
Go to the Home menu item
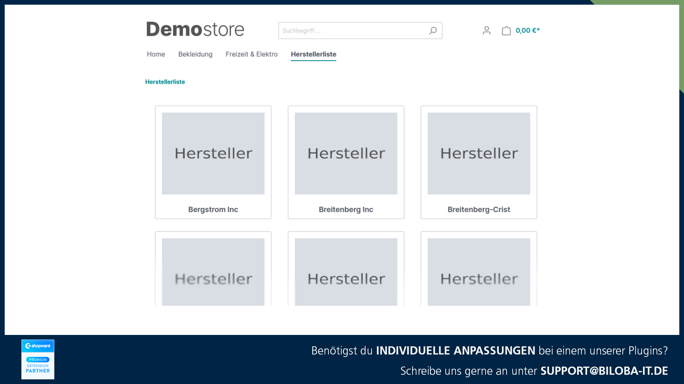pyautogui.click(x=156, y=54)
